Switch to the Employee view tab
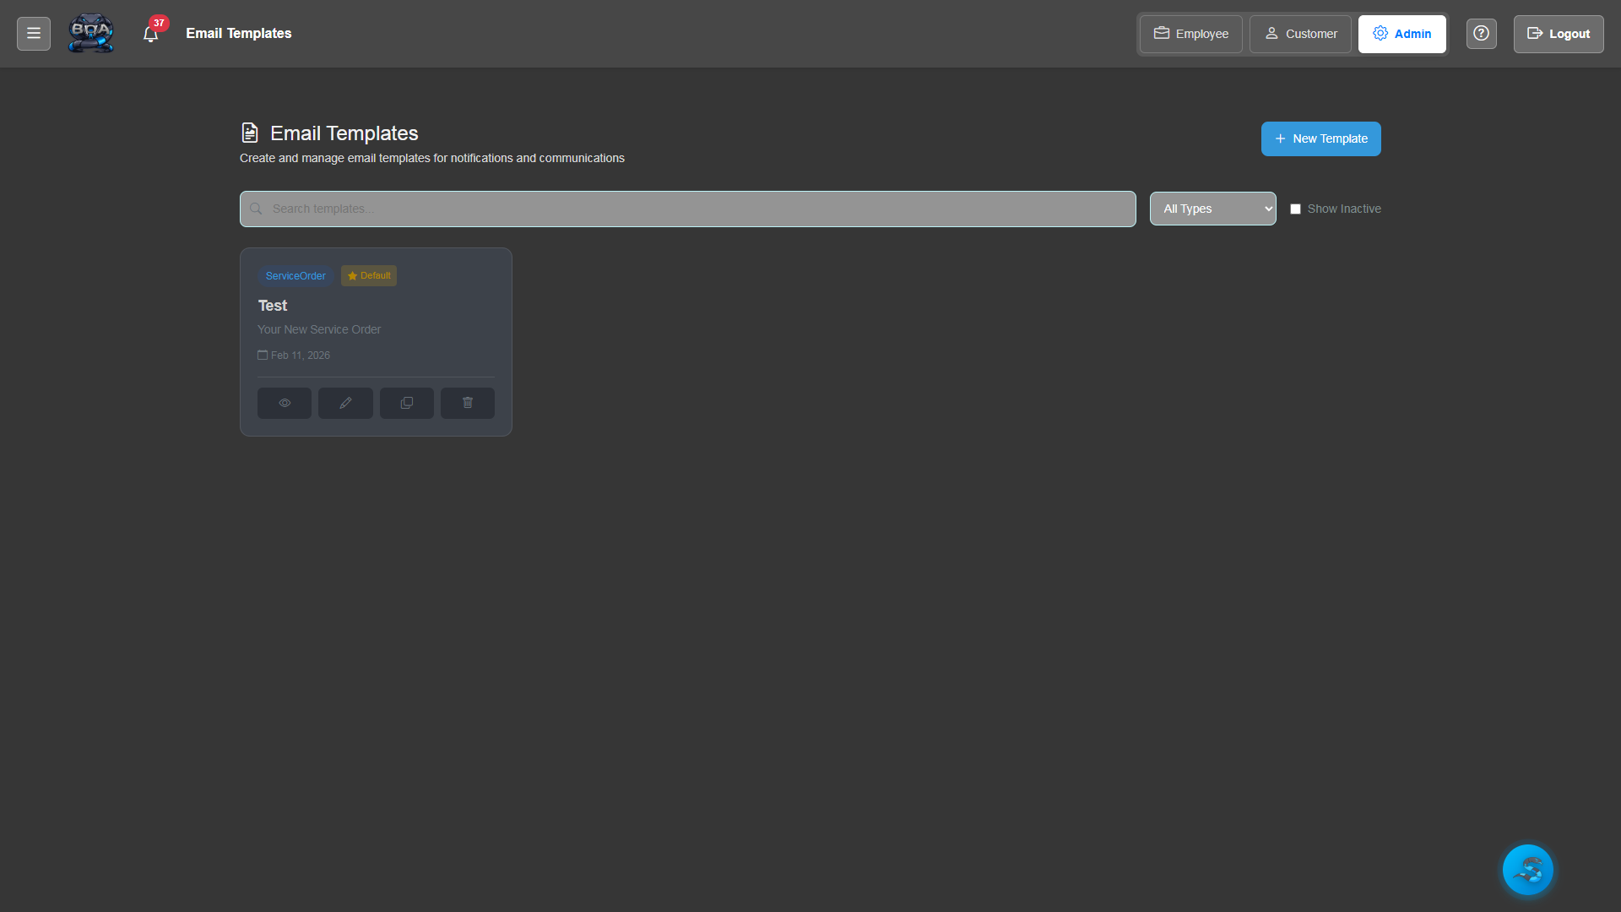1621x912 pixels. pos(1190,34)
